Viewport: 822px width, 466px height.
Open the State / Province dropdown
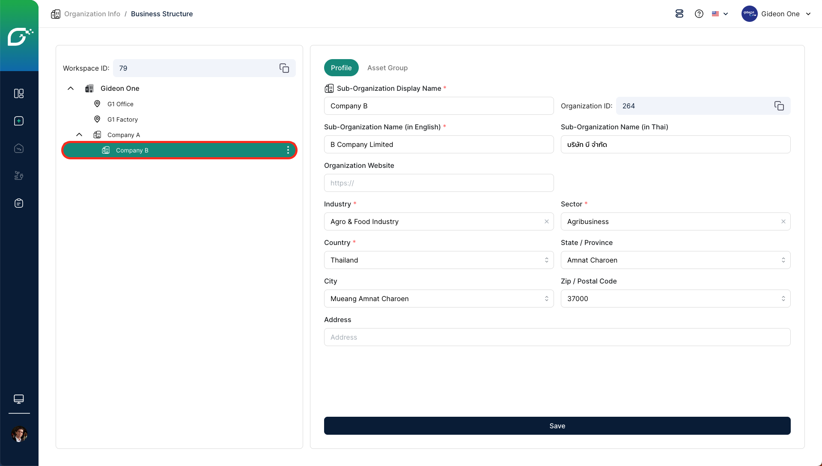click(x=675, y=260)
